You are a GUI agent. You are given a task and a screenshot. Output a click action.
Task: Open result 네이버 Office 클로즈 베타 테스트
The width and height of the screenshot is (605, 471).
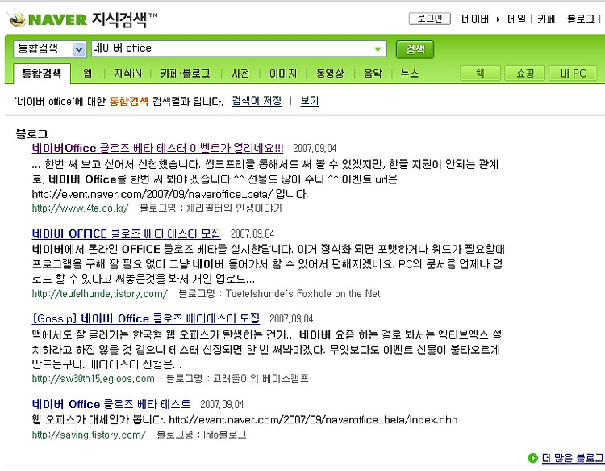pyautogui.click(x=111, y=404)
